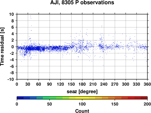
Task: Click the Time residual y-axis label
Action: pos(2,47)
